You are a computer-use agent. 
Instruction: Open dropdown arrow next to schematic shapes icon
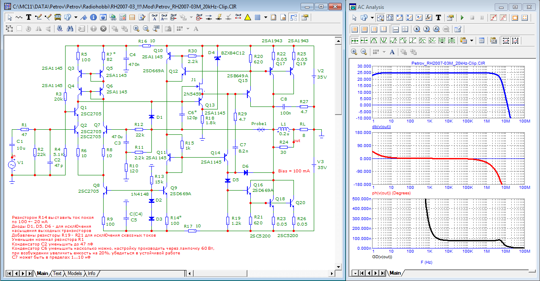coord(76,17)
